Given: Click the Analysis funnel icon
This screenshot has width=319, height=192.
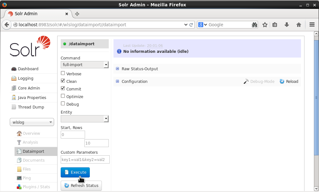Looking at the screenshot, I should (19, 142).
